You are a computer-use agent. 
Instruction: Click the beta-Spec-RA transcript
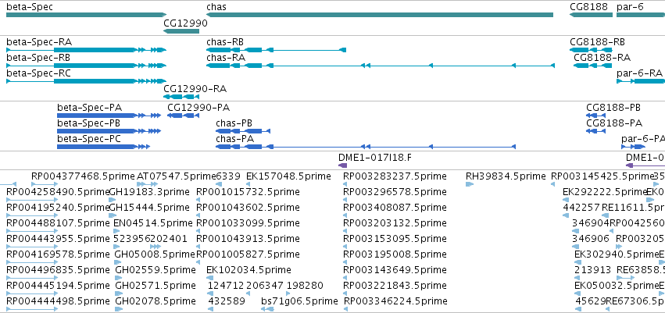87,51
